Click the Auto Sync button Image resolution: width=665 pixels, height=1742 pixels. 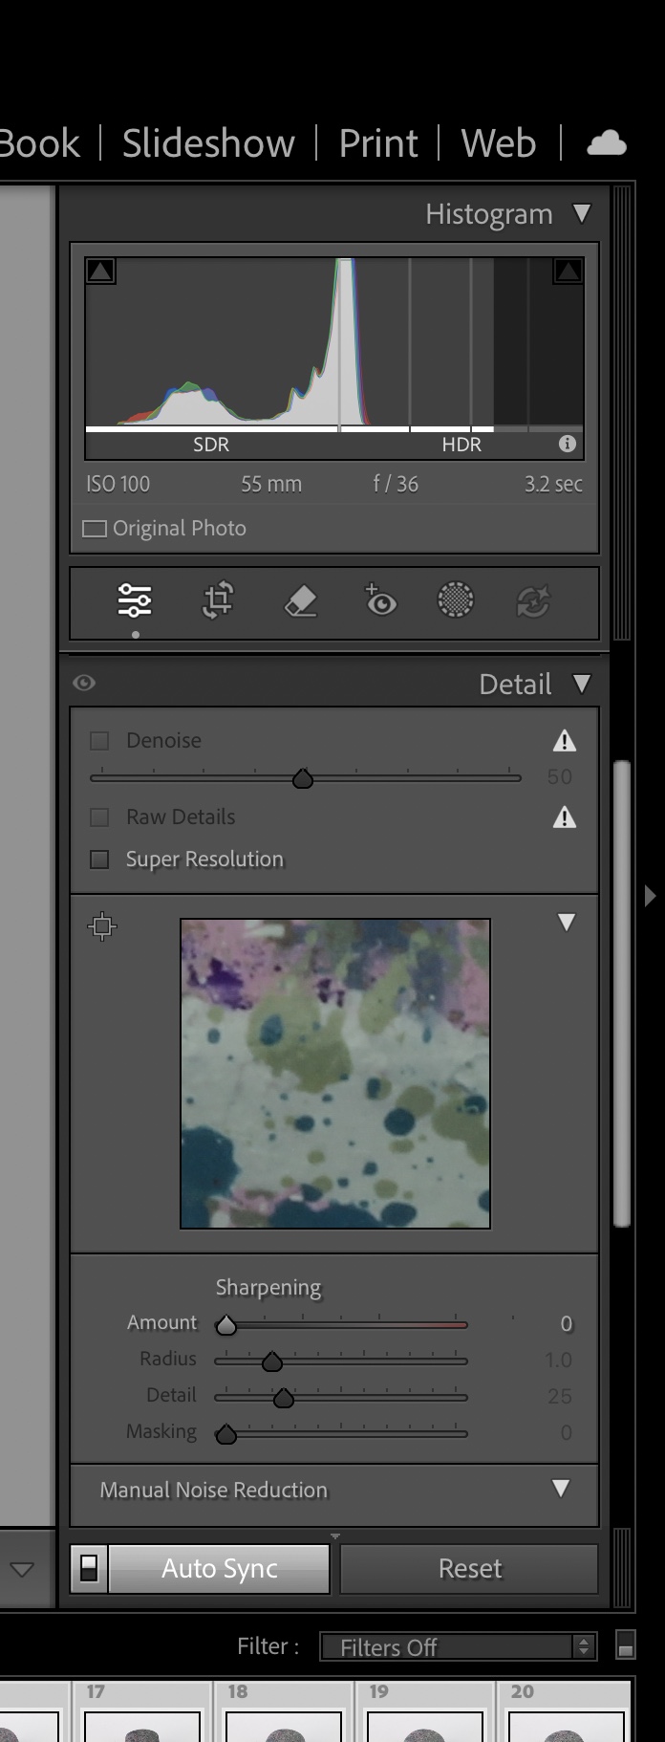pyautogui.click(x=219, y=1568)
